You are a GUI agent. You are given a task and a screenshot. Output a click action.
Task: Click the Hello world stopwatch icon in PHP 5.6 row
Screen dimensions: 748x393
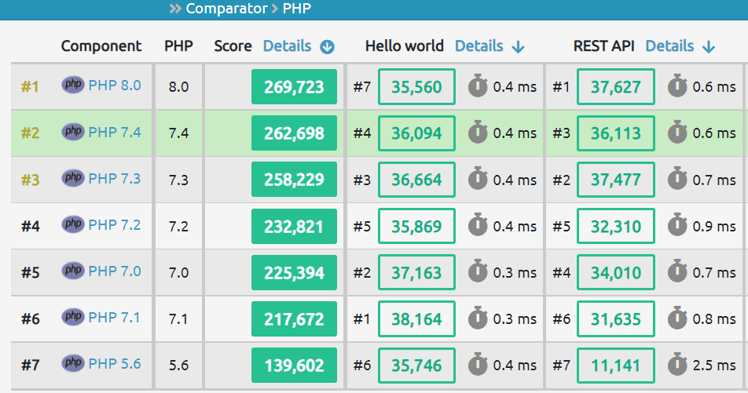(478, 365)
